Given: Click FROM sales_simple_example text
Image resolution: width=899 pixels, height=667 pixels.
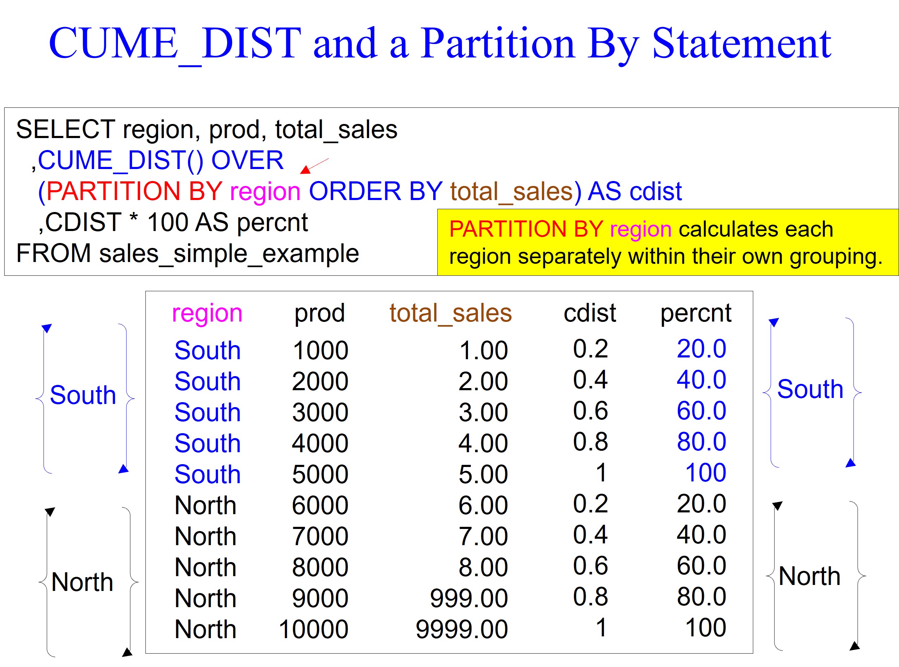Looking at the screenshot, I should tap(187, 254).
